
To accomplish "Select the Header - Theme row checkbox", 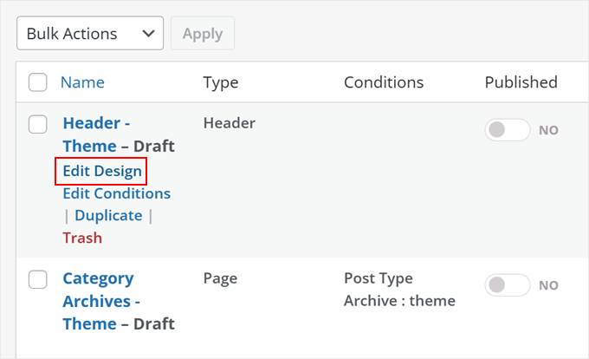I will pos(38,124).
